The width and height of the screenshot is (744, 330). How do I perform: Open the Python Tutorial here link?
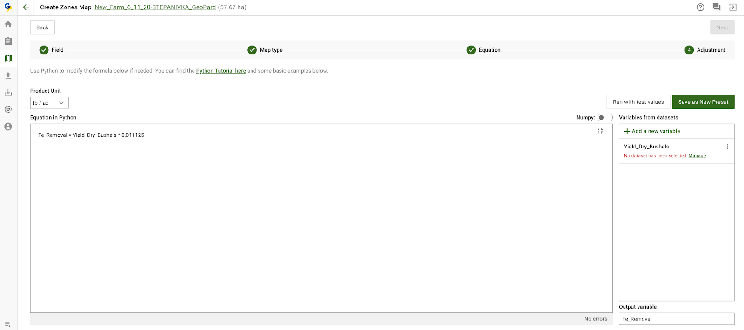click(x=221, y=71)
